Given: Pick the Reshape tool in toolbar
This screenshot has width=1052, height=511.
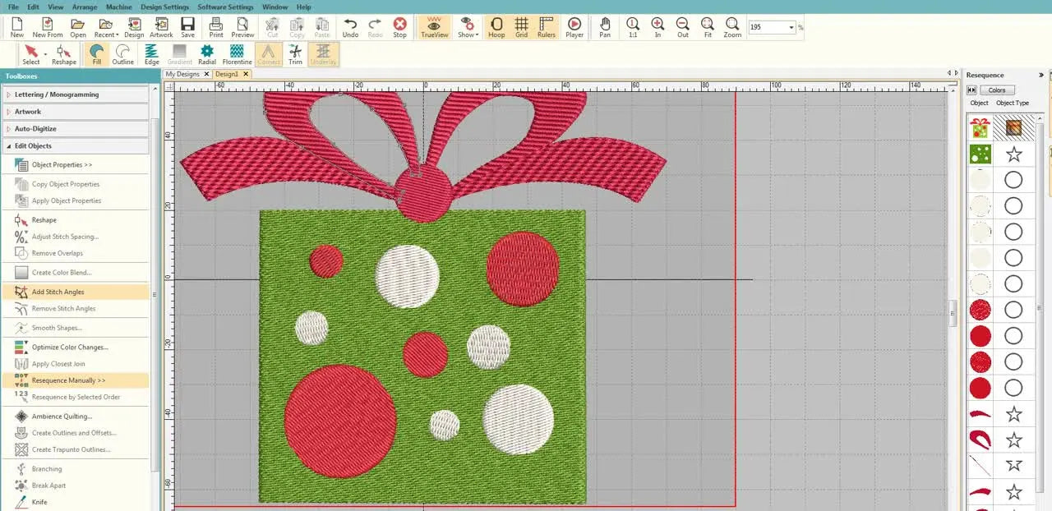Looking at the screenshot, I should (64, 54).
